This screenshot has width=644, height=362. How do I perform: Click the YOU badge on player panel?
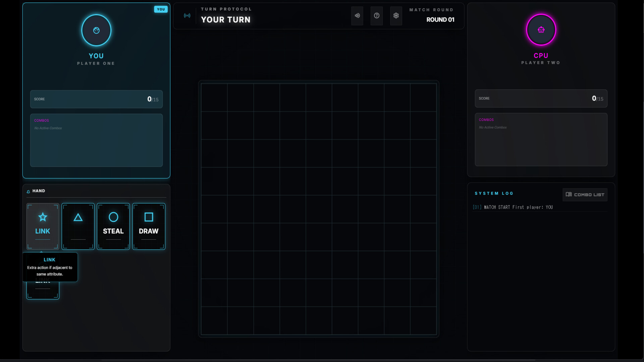161,9
